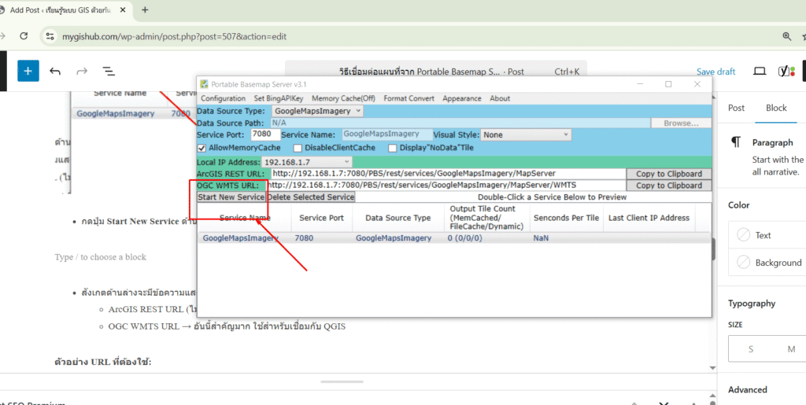Open the Appearance menu
The width and height of the screenshot is (806, 405).
[x=461, y=98]
